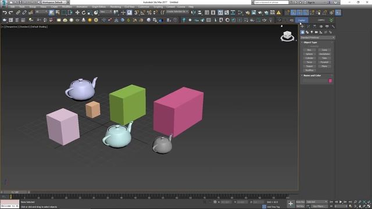
Task: Click the sun light icon in second toolbar
Action: coord(90,20)
